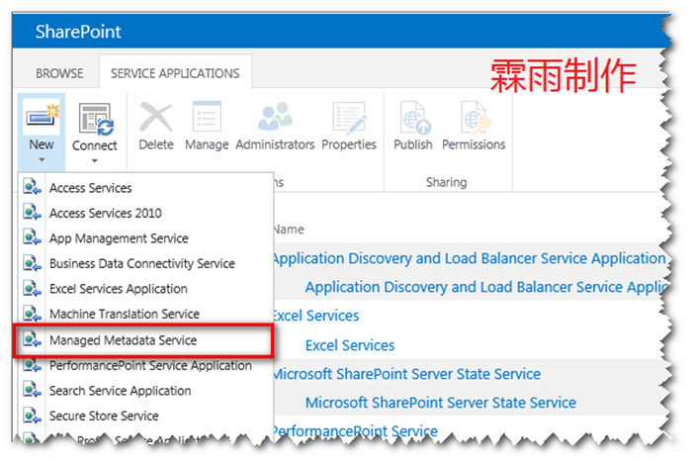The width and height of the screenshot is (692, 465).
Task: Click icon beside App Management Service
Action: coord(32,237)
